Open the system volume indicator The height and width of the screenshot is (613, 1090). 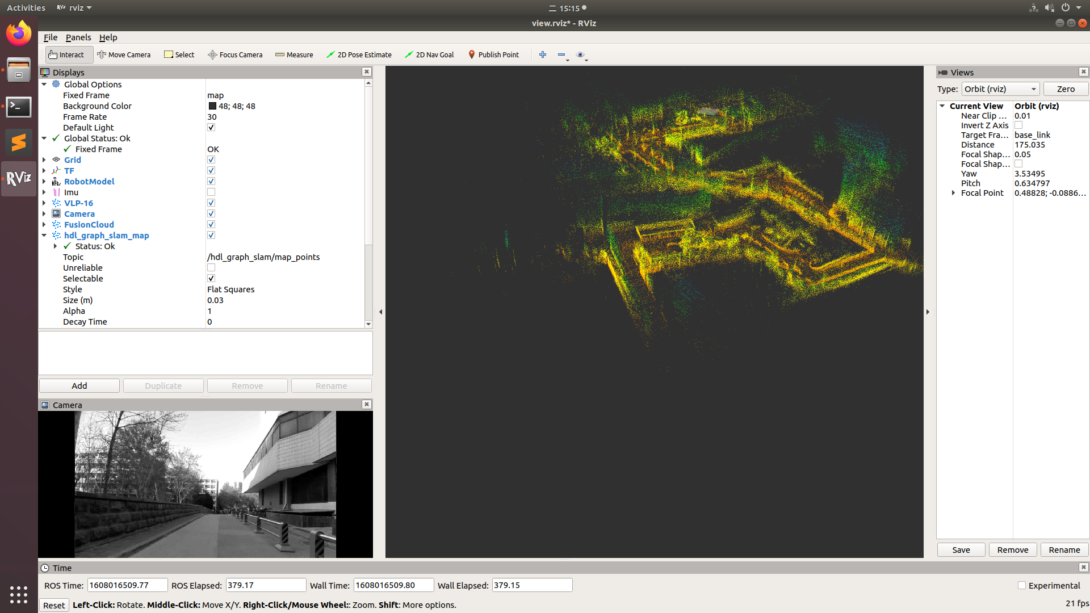point(1049,8)
